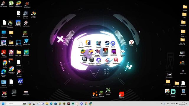Image resolution: width=189 pixels, height=106 pixels.
Task: Show hidden tray icons chevron
Action: click(x=161, y=104)
